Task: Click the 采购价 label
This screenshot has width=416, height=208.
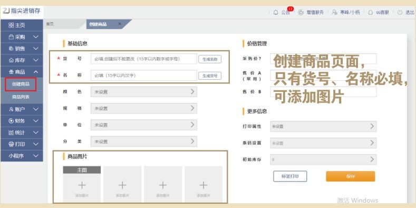Action: tap(252, 59)
